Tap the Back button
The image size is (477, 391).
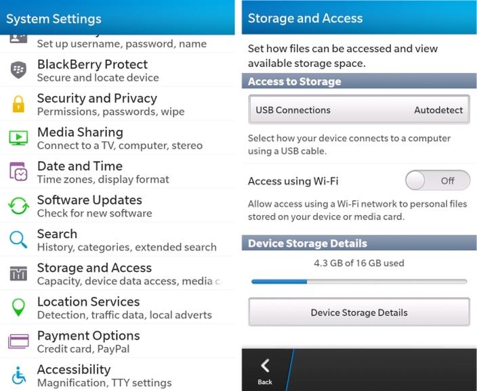point(265,371)
